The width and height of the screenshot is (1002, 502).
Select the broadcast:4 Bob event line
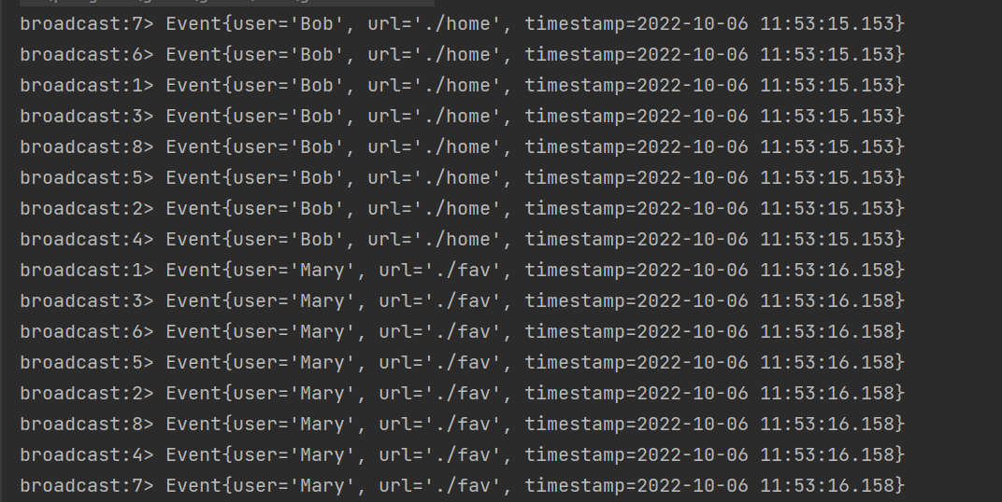[x=462, y=239]
